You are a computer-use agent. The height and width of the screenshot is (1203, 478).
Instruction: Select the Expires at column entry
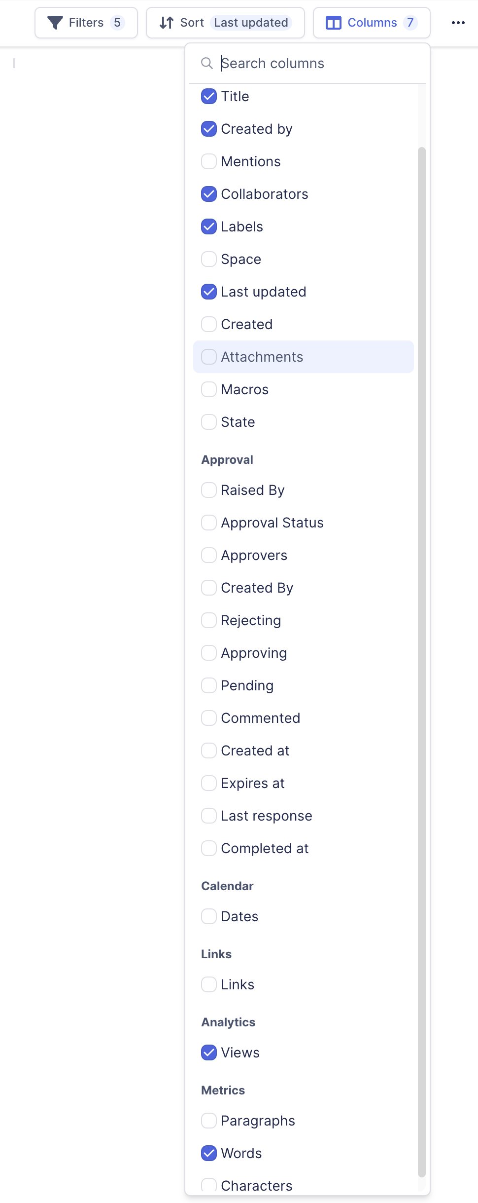click(252, 783)
